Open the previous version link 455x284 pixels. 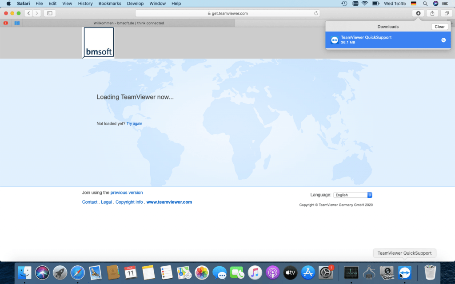[x=127, y=193]
